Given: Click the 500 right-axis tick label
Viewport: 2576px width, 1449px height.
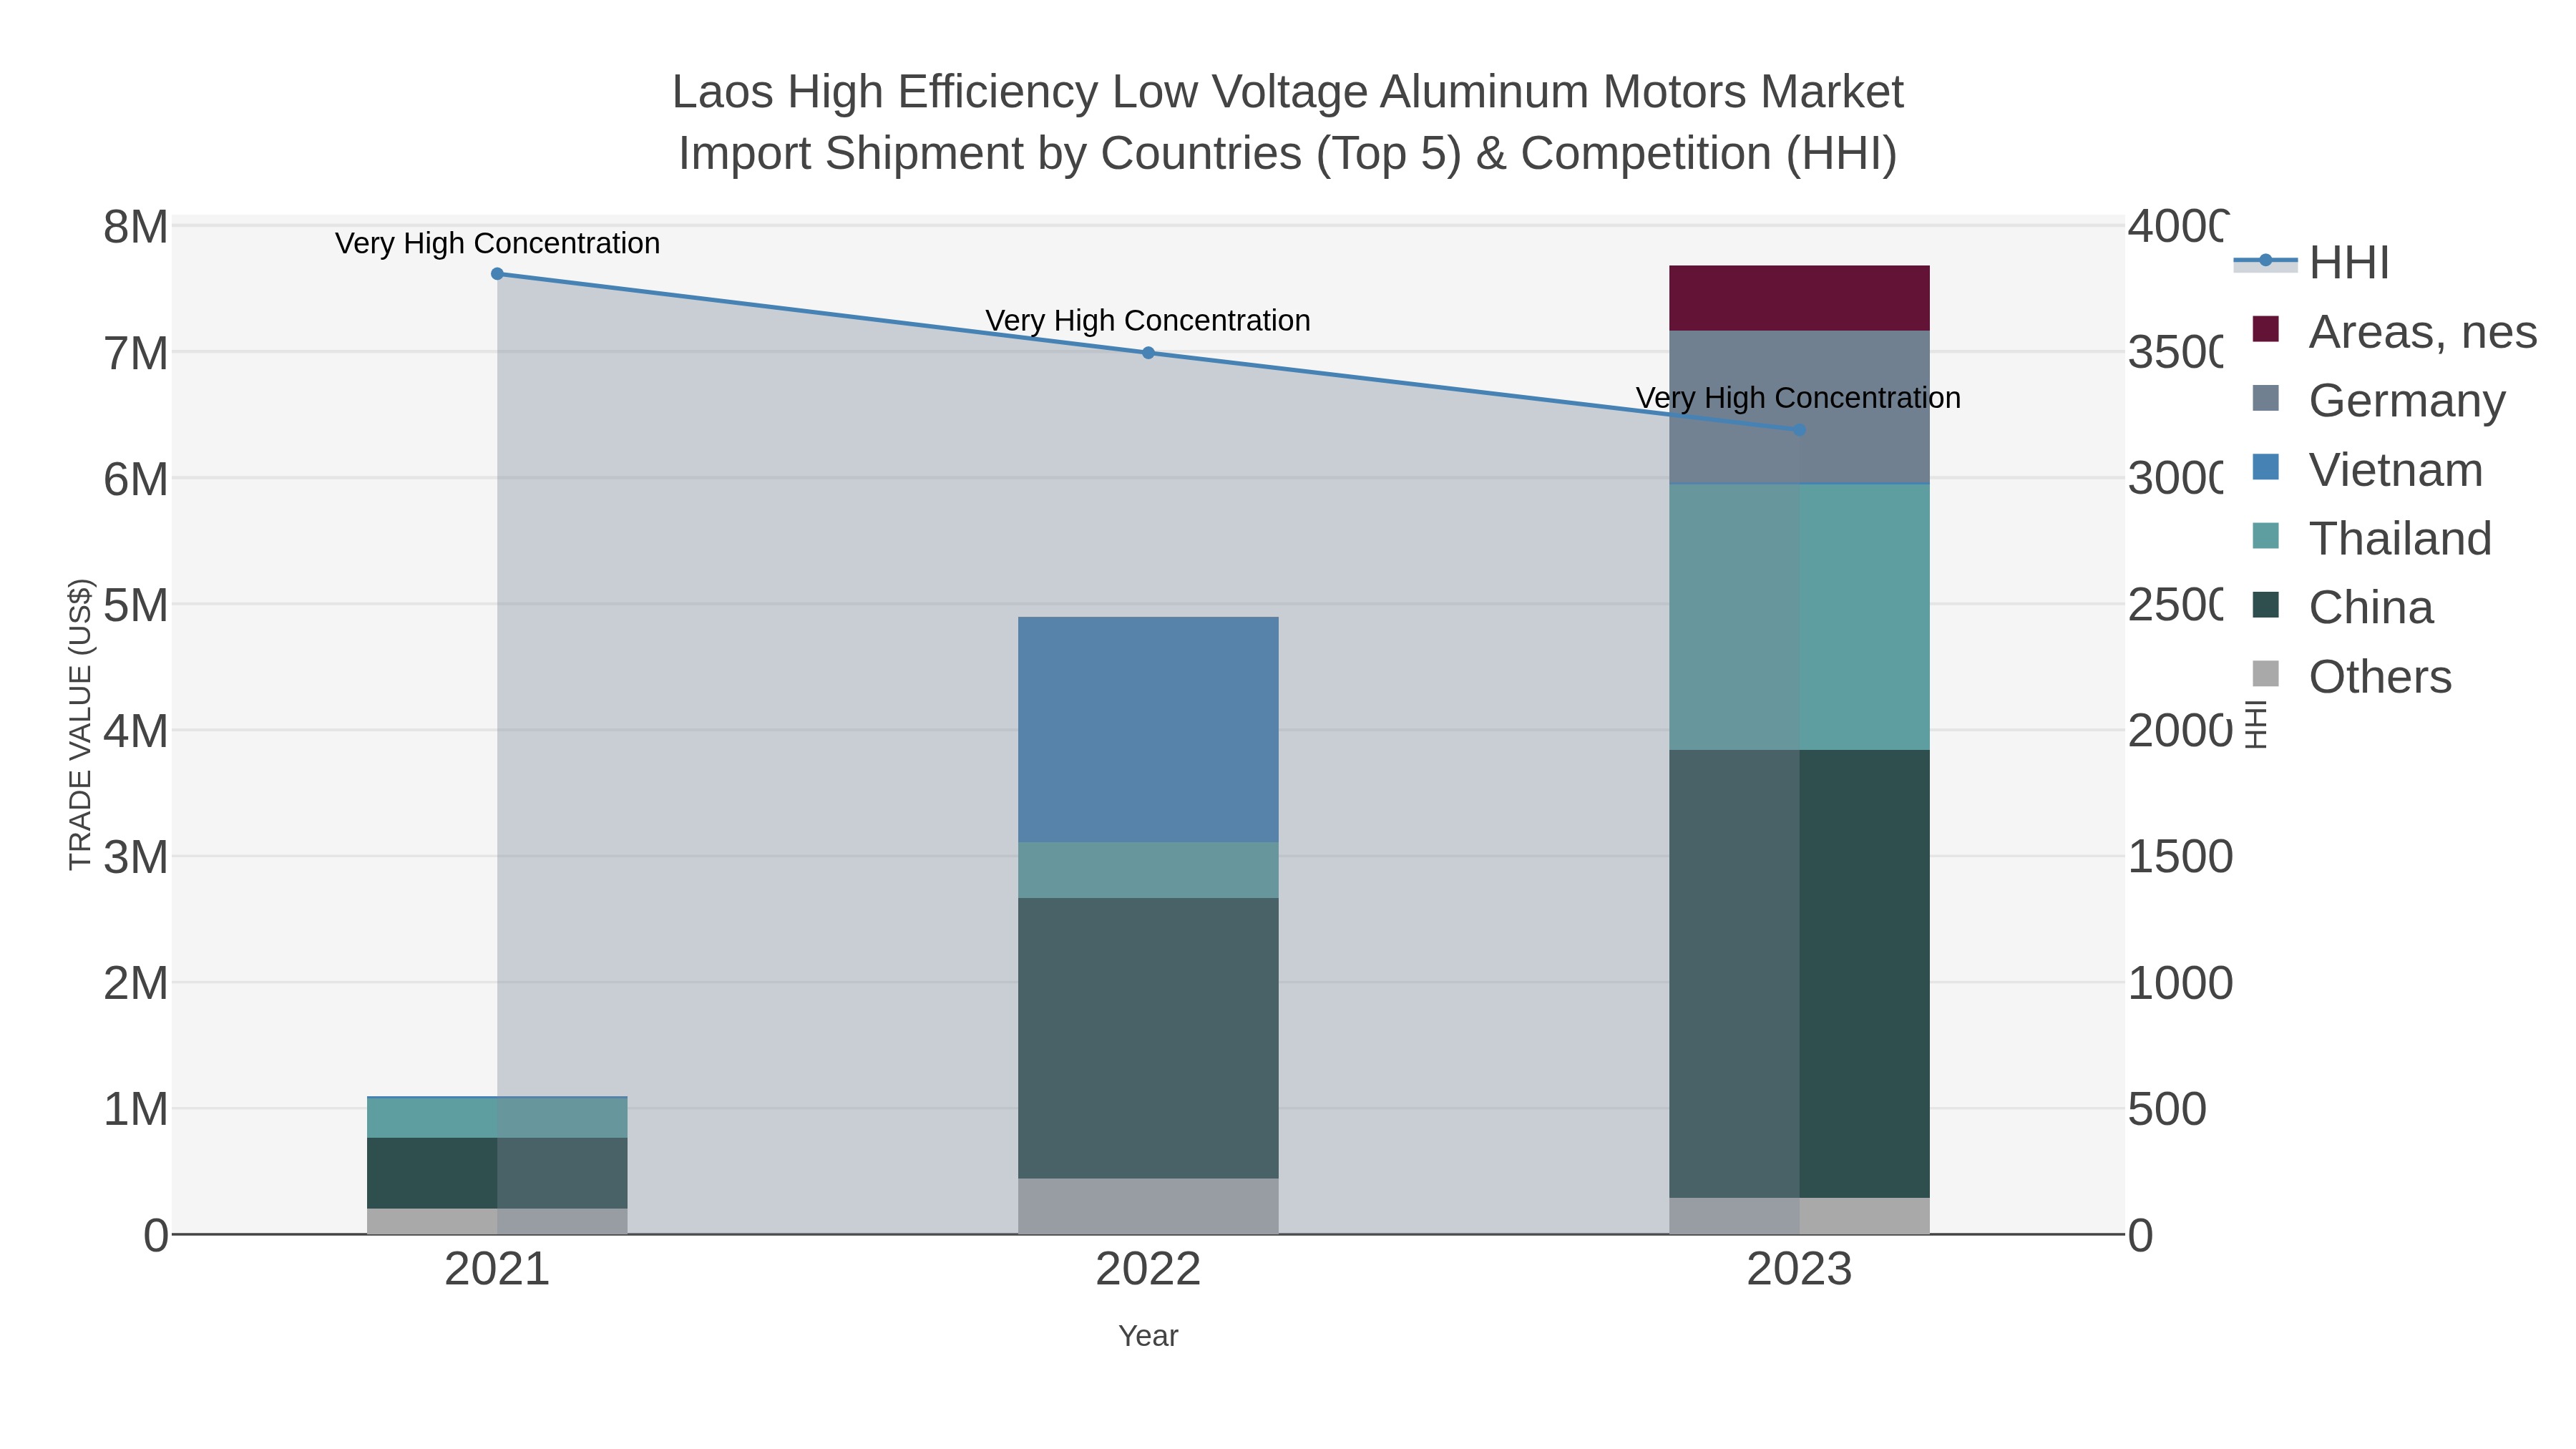Looking at the screenshot, I should point(2167,1109).
